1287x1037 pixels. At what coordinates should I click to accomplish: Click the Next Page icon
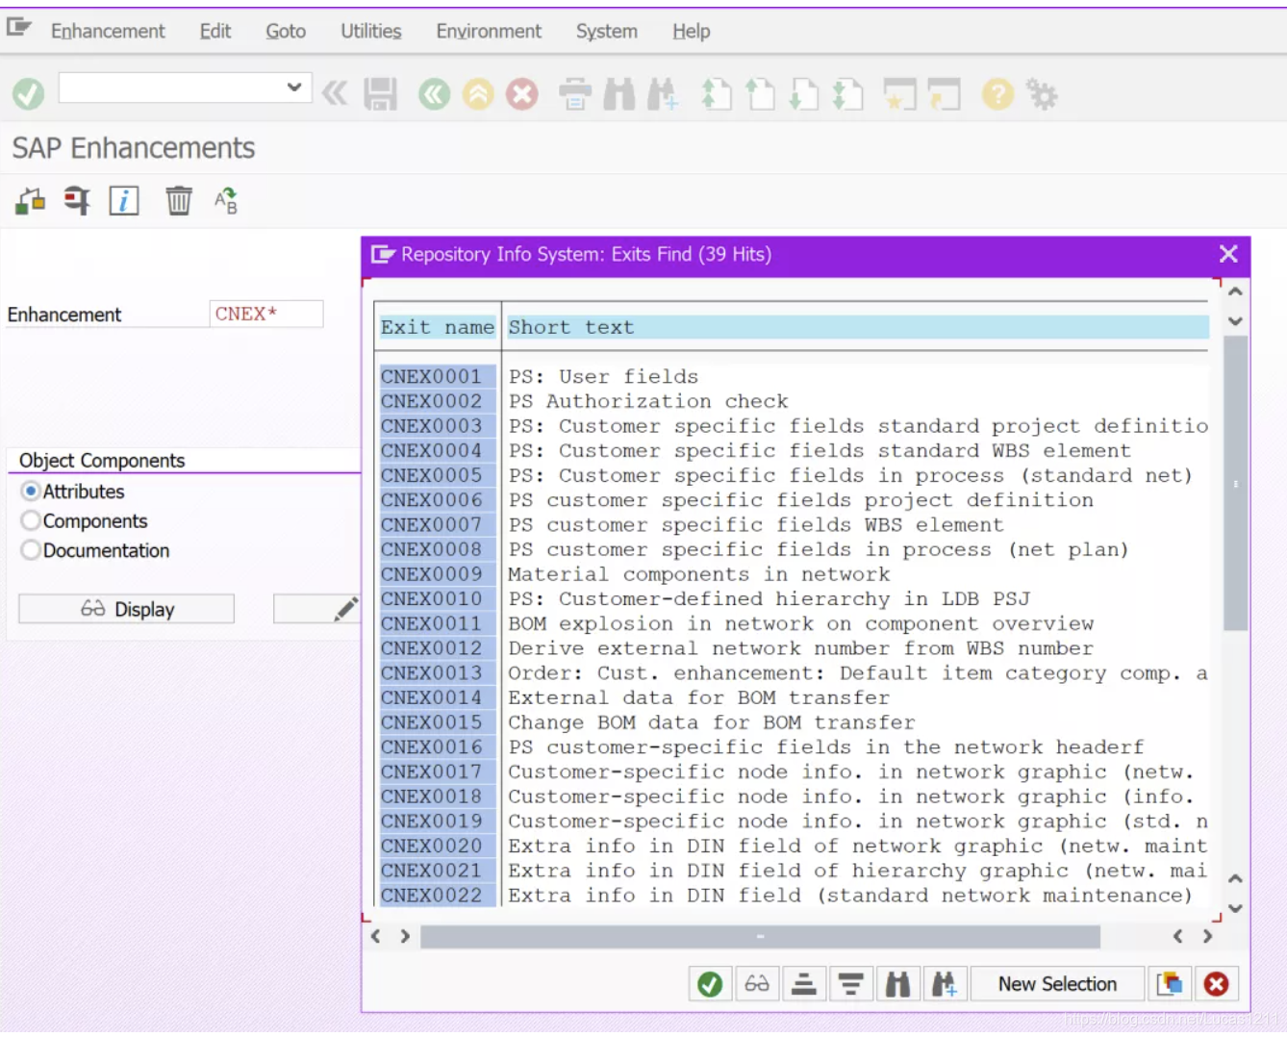[x=804, y=94]
